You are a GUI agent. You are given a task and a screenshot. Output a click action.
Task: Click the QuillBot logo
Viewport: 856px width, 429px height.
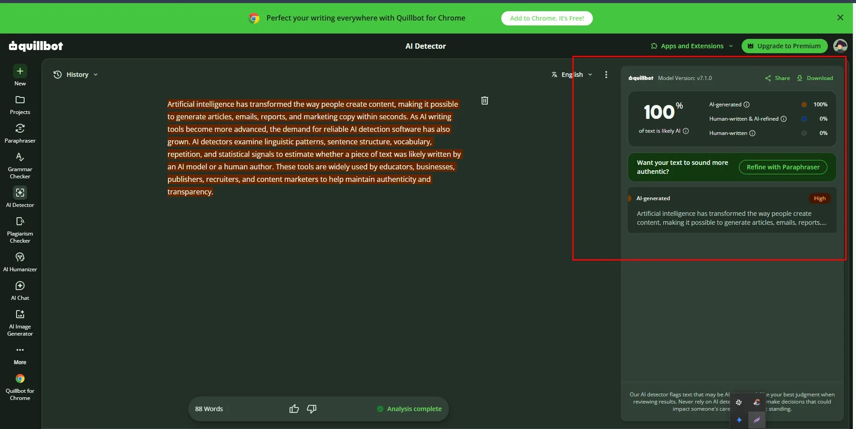click(x=36, y=46)
